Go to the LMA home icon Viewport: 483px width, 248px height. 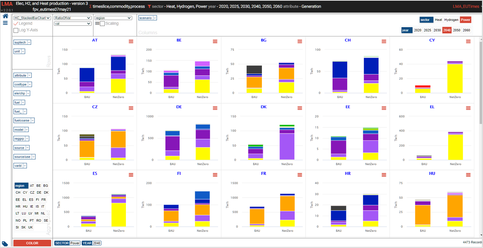5,16
